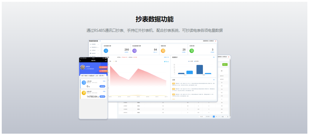Click the red power icon at dashboard top-right

(216, 41)
